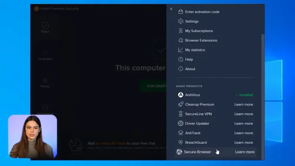Learn more about SecureLine VPN
This screenshot has height=166, width=295.
point(244,114)
